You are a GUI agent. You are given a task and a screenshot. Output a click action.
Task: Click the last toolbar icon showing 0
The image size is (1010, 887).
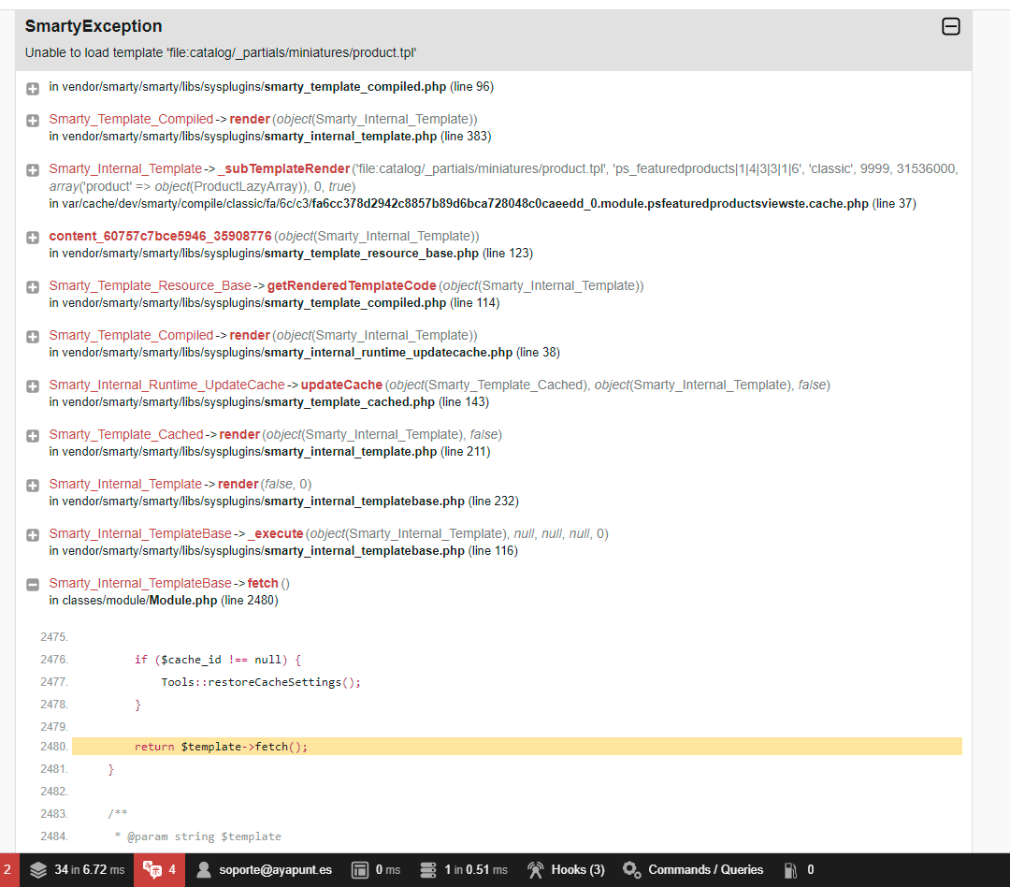point(790,869)
